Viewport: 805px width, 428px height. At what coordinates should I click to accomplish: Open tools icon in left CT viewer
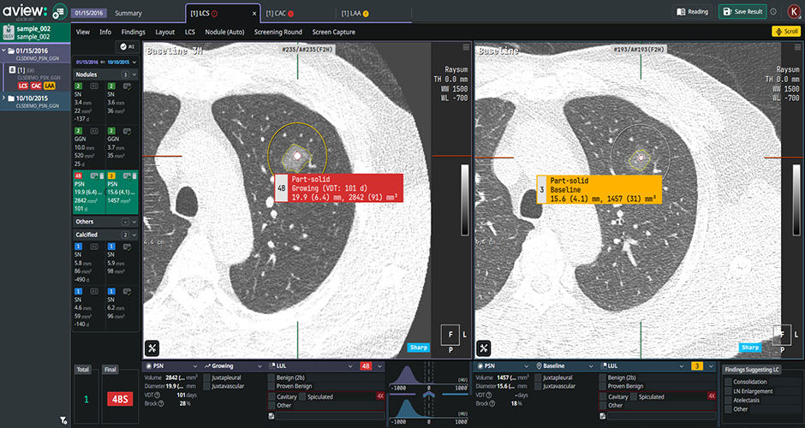point(153,348)
